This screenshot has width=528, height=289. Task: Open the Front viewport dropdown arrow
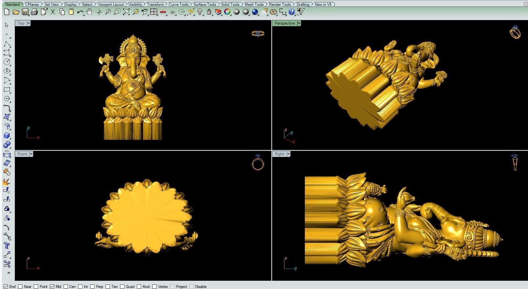pyautogui.click(x=31, y=154)
